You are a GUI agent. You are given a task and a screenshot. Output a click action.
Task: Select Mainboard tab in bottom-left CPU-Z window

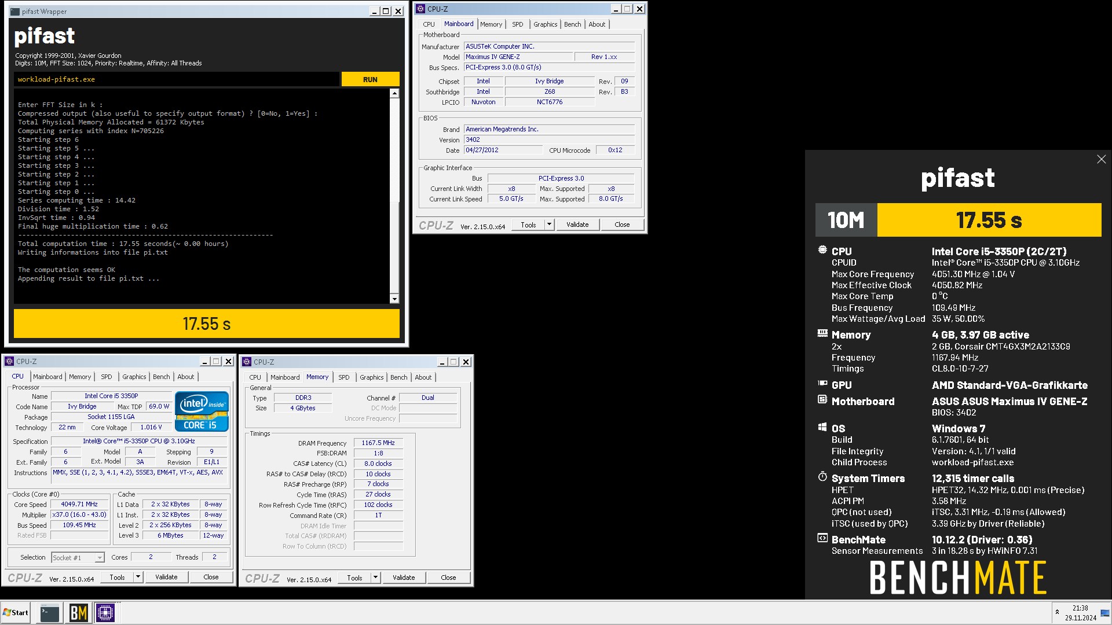[47, 377]
